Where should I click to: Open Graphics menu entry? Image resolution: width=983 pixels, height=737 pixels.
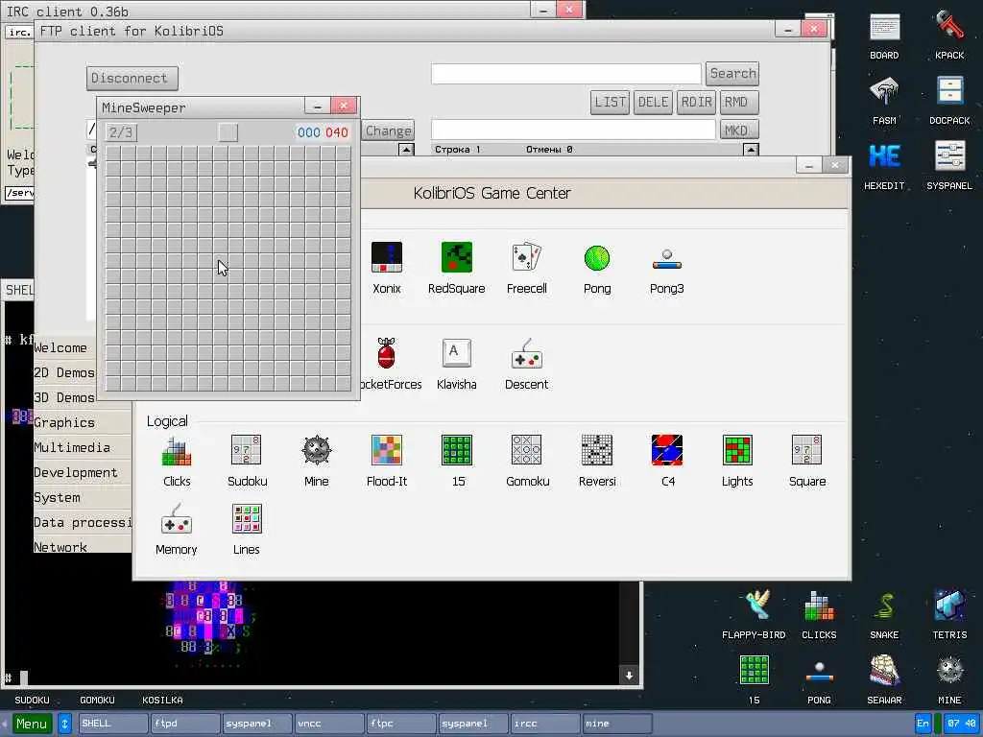(x=83, y=423)
